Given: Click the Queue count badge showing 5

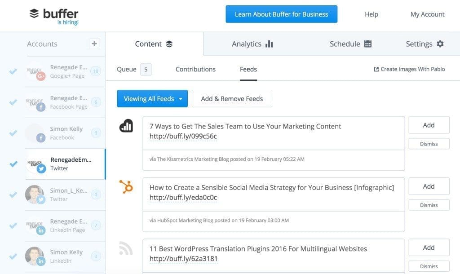Looking at the screenshot, I should click(145, 69).
